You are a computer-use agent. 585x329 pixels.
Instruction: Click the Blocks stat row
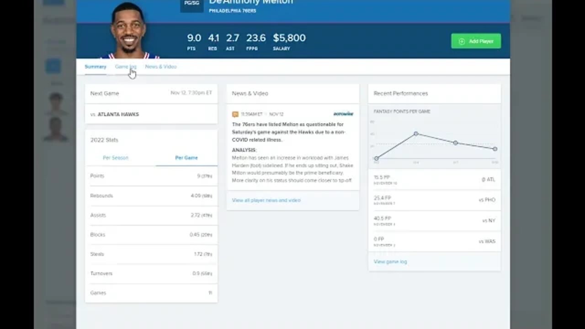pos(151,234)
